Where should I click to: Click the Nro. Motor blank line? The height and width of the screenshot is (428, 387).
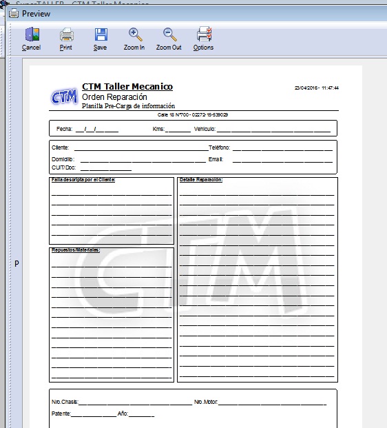pyautogui.click(x=272, y=402)
